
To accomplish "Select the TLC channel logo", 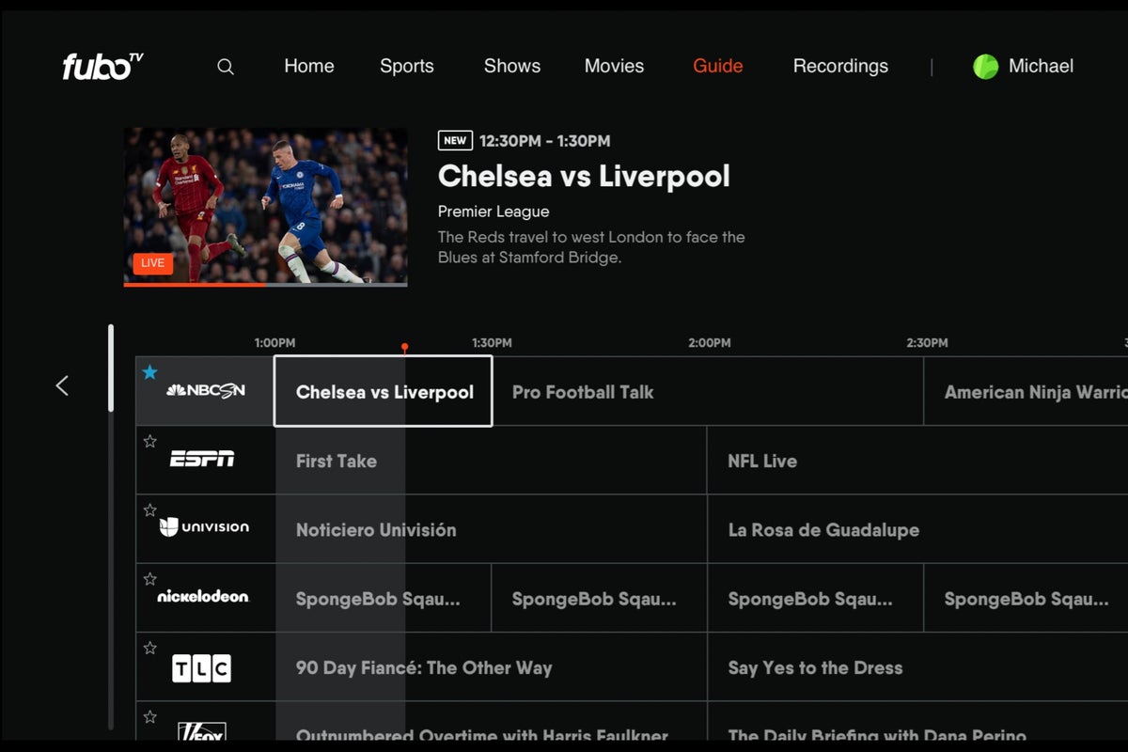I will tap(201, 668).
